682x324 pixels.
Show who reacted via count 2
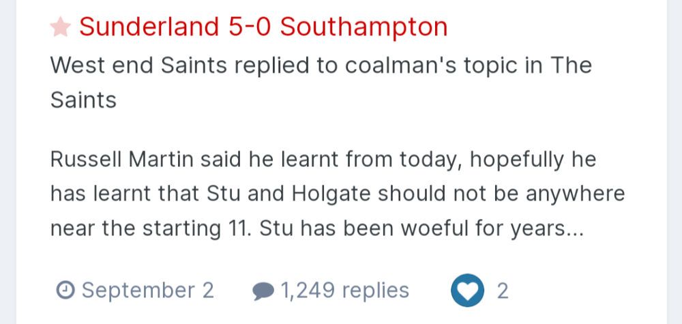pos(503,291)
